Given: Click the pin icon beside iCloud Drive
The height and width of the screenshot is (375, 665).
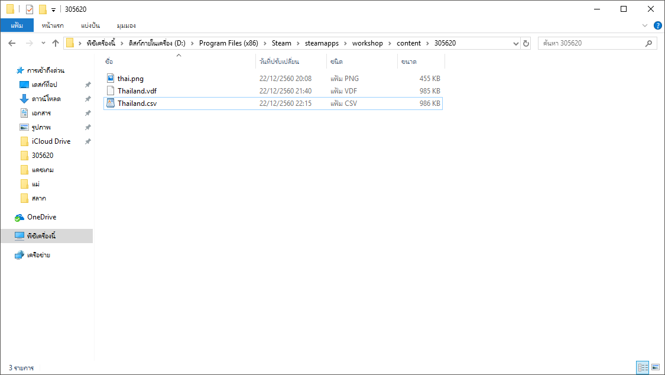Looking at the screenshot, I should (88, 141).
